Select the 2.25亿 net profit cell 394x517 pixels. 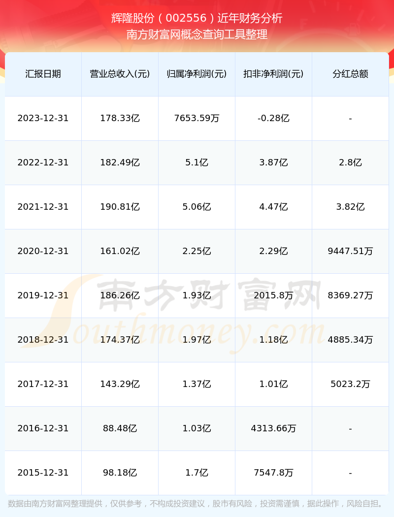[x=197, y=251]
